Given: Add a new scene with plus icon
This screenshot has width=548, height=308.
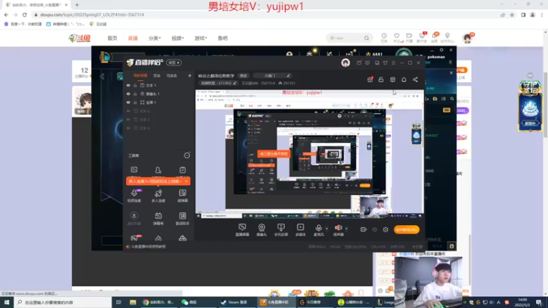Looking at the screenshot, I should click(x=190, y=75).
